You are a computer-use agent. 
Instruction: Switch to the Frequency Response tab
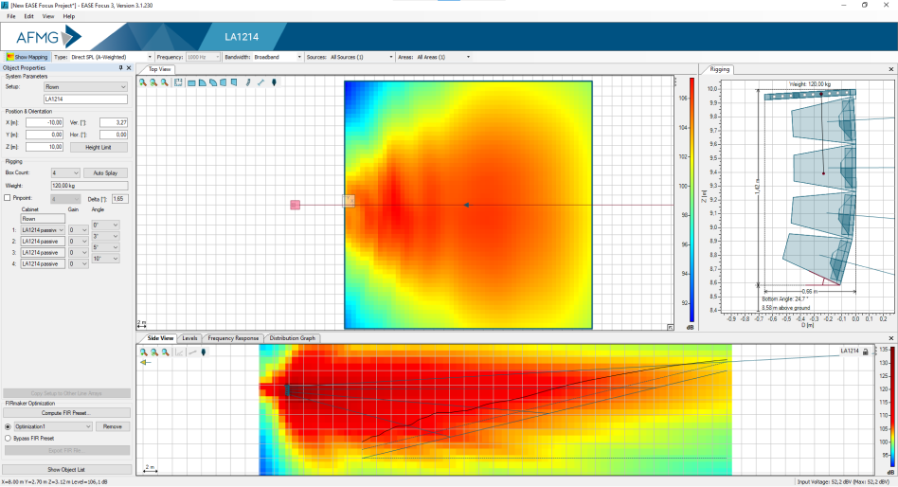point(232,338)
